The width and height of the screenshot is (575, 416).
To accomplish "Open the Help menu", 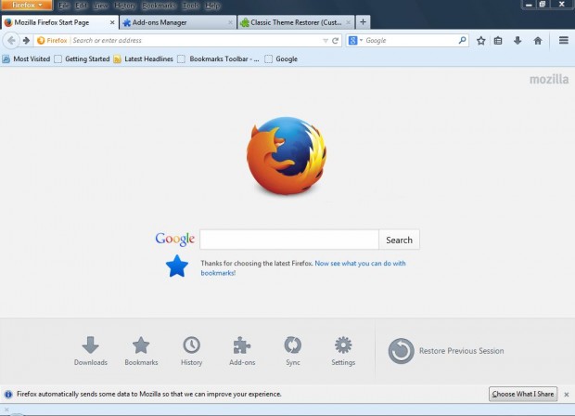I will (212, 6).
